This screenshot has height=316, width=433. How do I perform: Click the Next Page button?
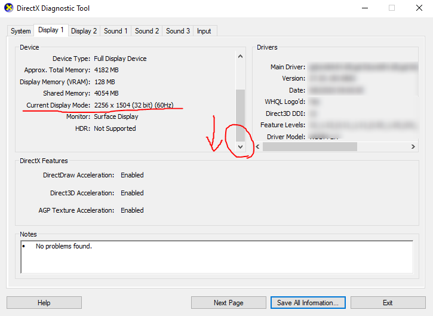[x=228, y=303]
